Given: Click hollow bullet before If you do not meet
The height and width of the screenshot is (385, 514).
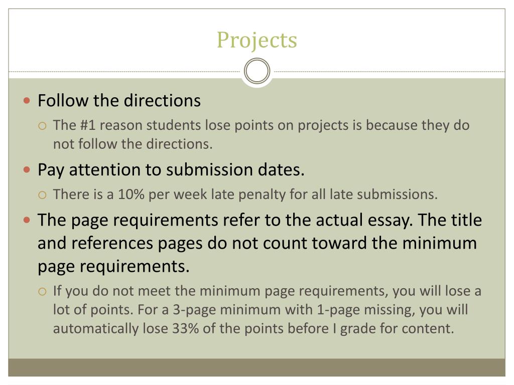Looking at the screenshot, I should pyautogui.click(x=42, y=291).
